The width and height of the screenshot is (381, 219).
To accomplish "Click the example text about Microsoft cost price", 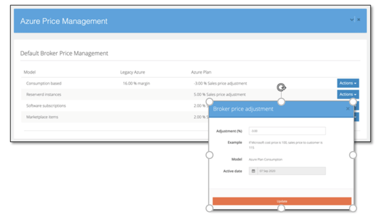I will 286,145.
